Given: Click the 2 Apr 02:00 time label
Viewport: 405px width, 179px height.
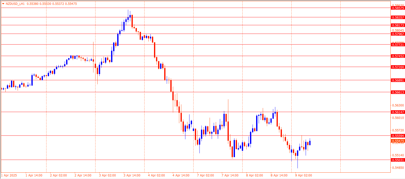Looking at the screenshot, I should pos(58,175).
